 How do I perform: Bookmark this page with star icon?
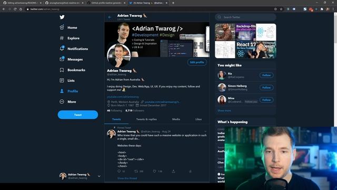pyautogui.click(x=281, y=9)
